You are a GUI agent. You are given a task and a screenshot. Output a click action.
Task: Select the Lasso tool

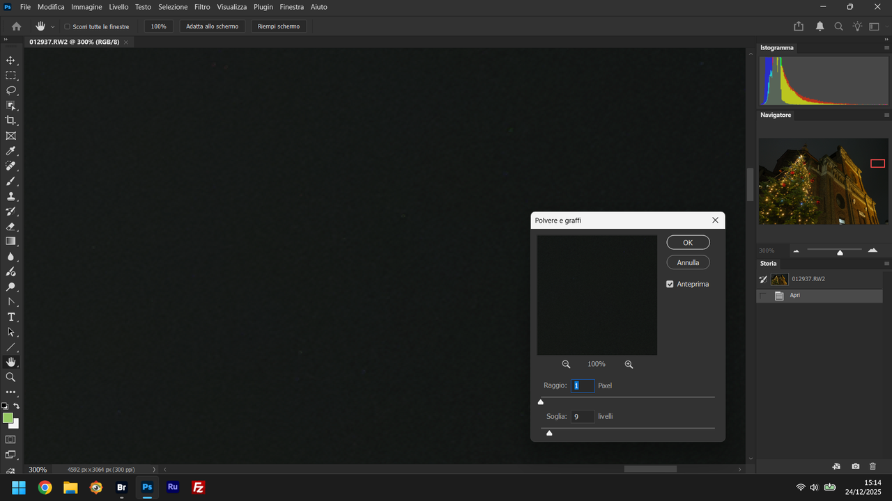[x=10, y=90]
